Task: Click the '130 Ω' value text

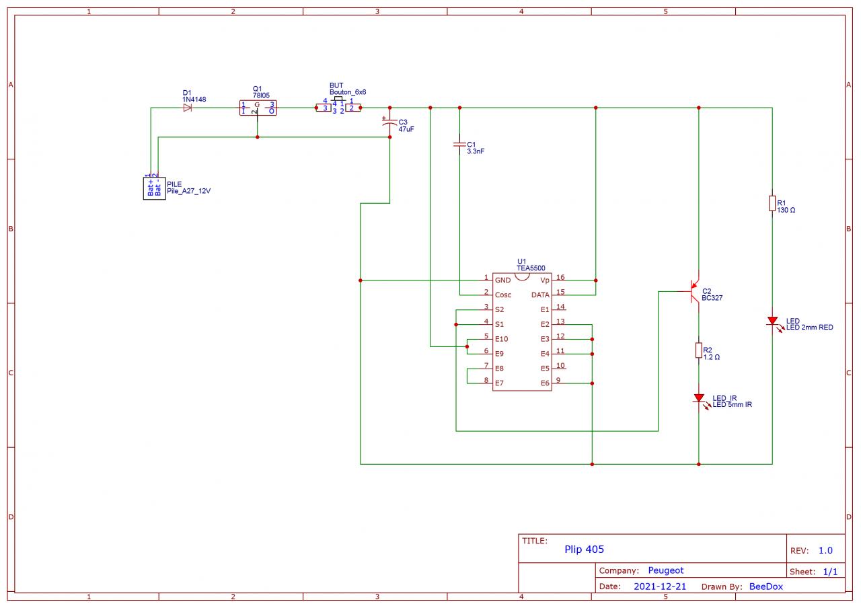Action: [x=786, y=210]
